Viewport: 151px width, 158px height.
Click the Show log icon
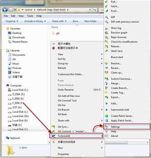(107, 28)
